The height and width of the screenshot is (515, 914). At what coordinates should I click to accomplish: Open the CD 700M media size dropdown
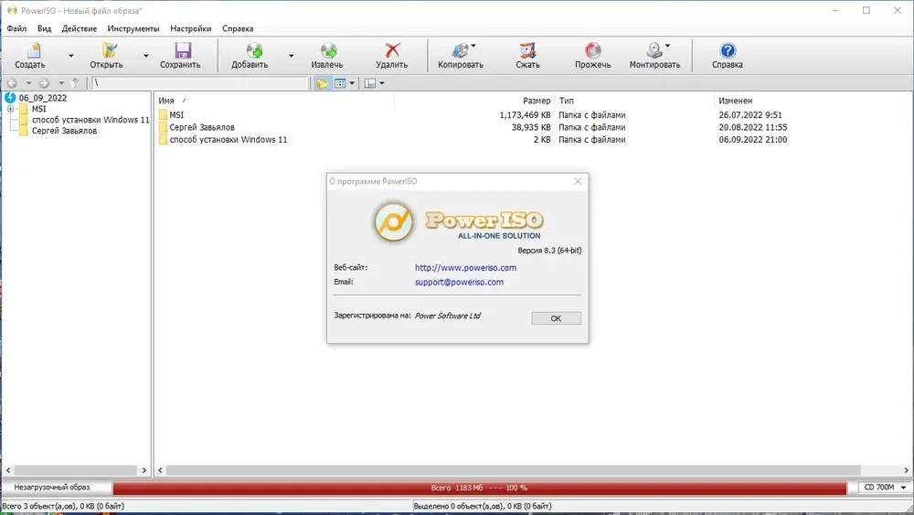pos(883,488)
